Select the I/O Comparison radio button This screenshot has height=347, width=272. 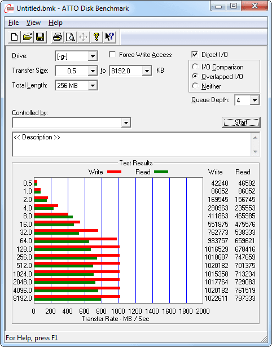tap(195, 67)
